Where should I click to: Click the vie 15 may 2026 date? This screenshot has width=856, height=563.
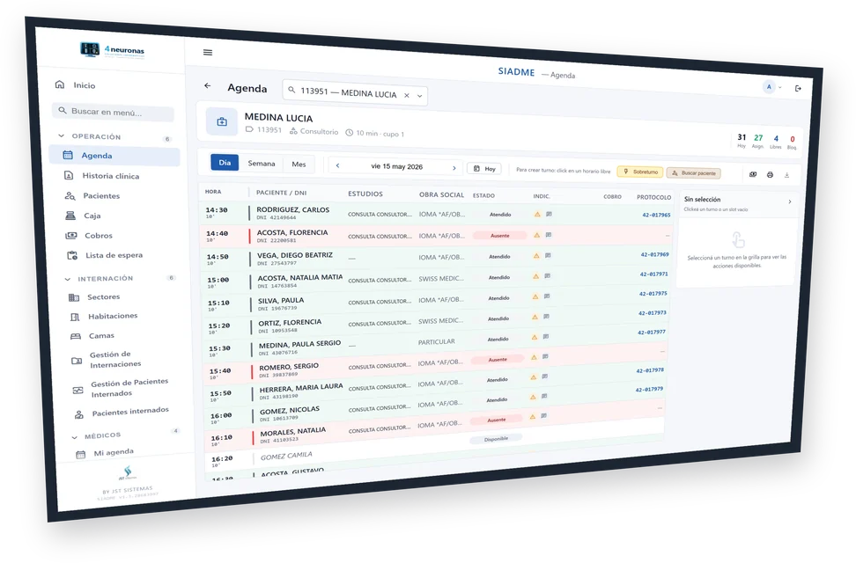coord(397,166)
